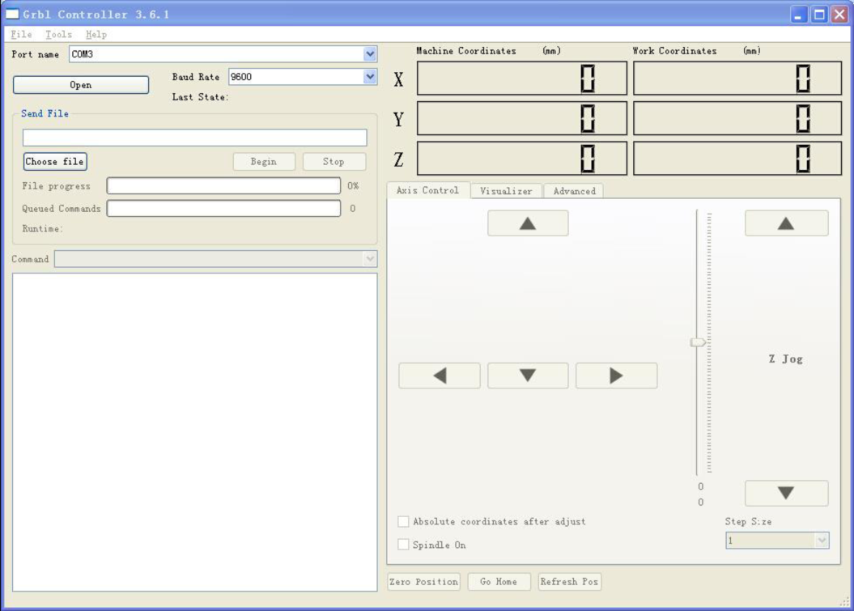Viewport: 854px width, 611px height.
Task: Click the Work Coordinates X display
Action: [x=737, y=78]
